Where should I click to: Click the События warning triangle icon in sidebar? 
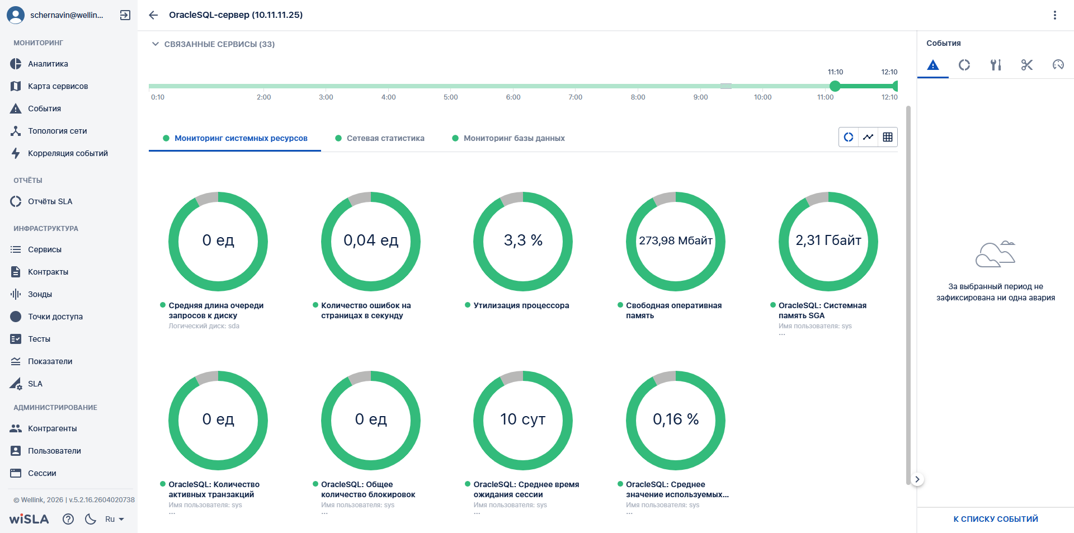coord(16,109)
